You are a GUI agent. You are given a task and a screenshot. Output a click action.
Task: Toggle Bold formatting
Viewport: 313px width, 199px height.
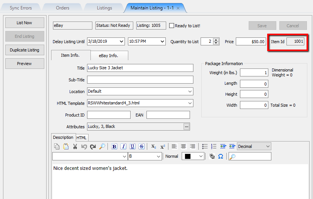click(114, 146)
